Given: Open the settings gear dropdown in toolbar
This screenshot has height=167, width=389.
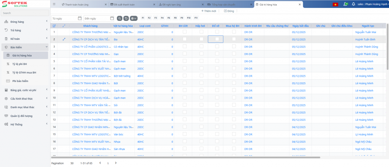Looking at the screenshot, I should point(133,18).
